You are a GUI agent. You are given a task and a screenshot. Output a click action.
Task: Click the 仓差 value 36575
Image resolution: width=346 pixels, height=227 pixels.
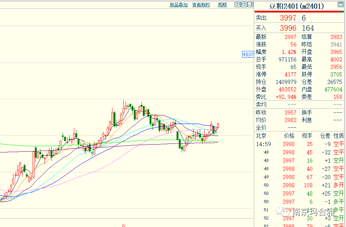pyautogui.click(x=335, y=82)
